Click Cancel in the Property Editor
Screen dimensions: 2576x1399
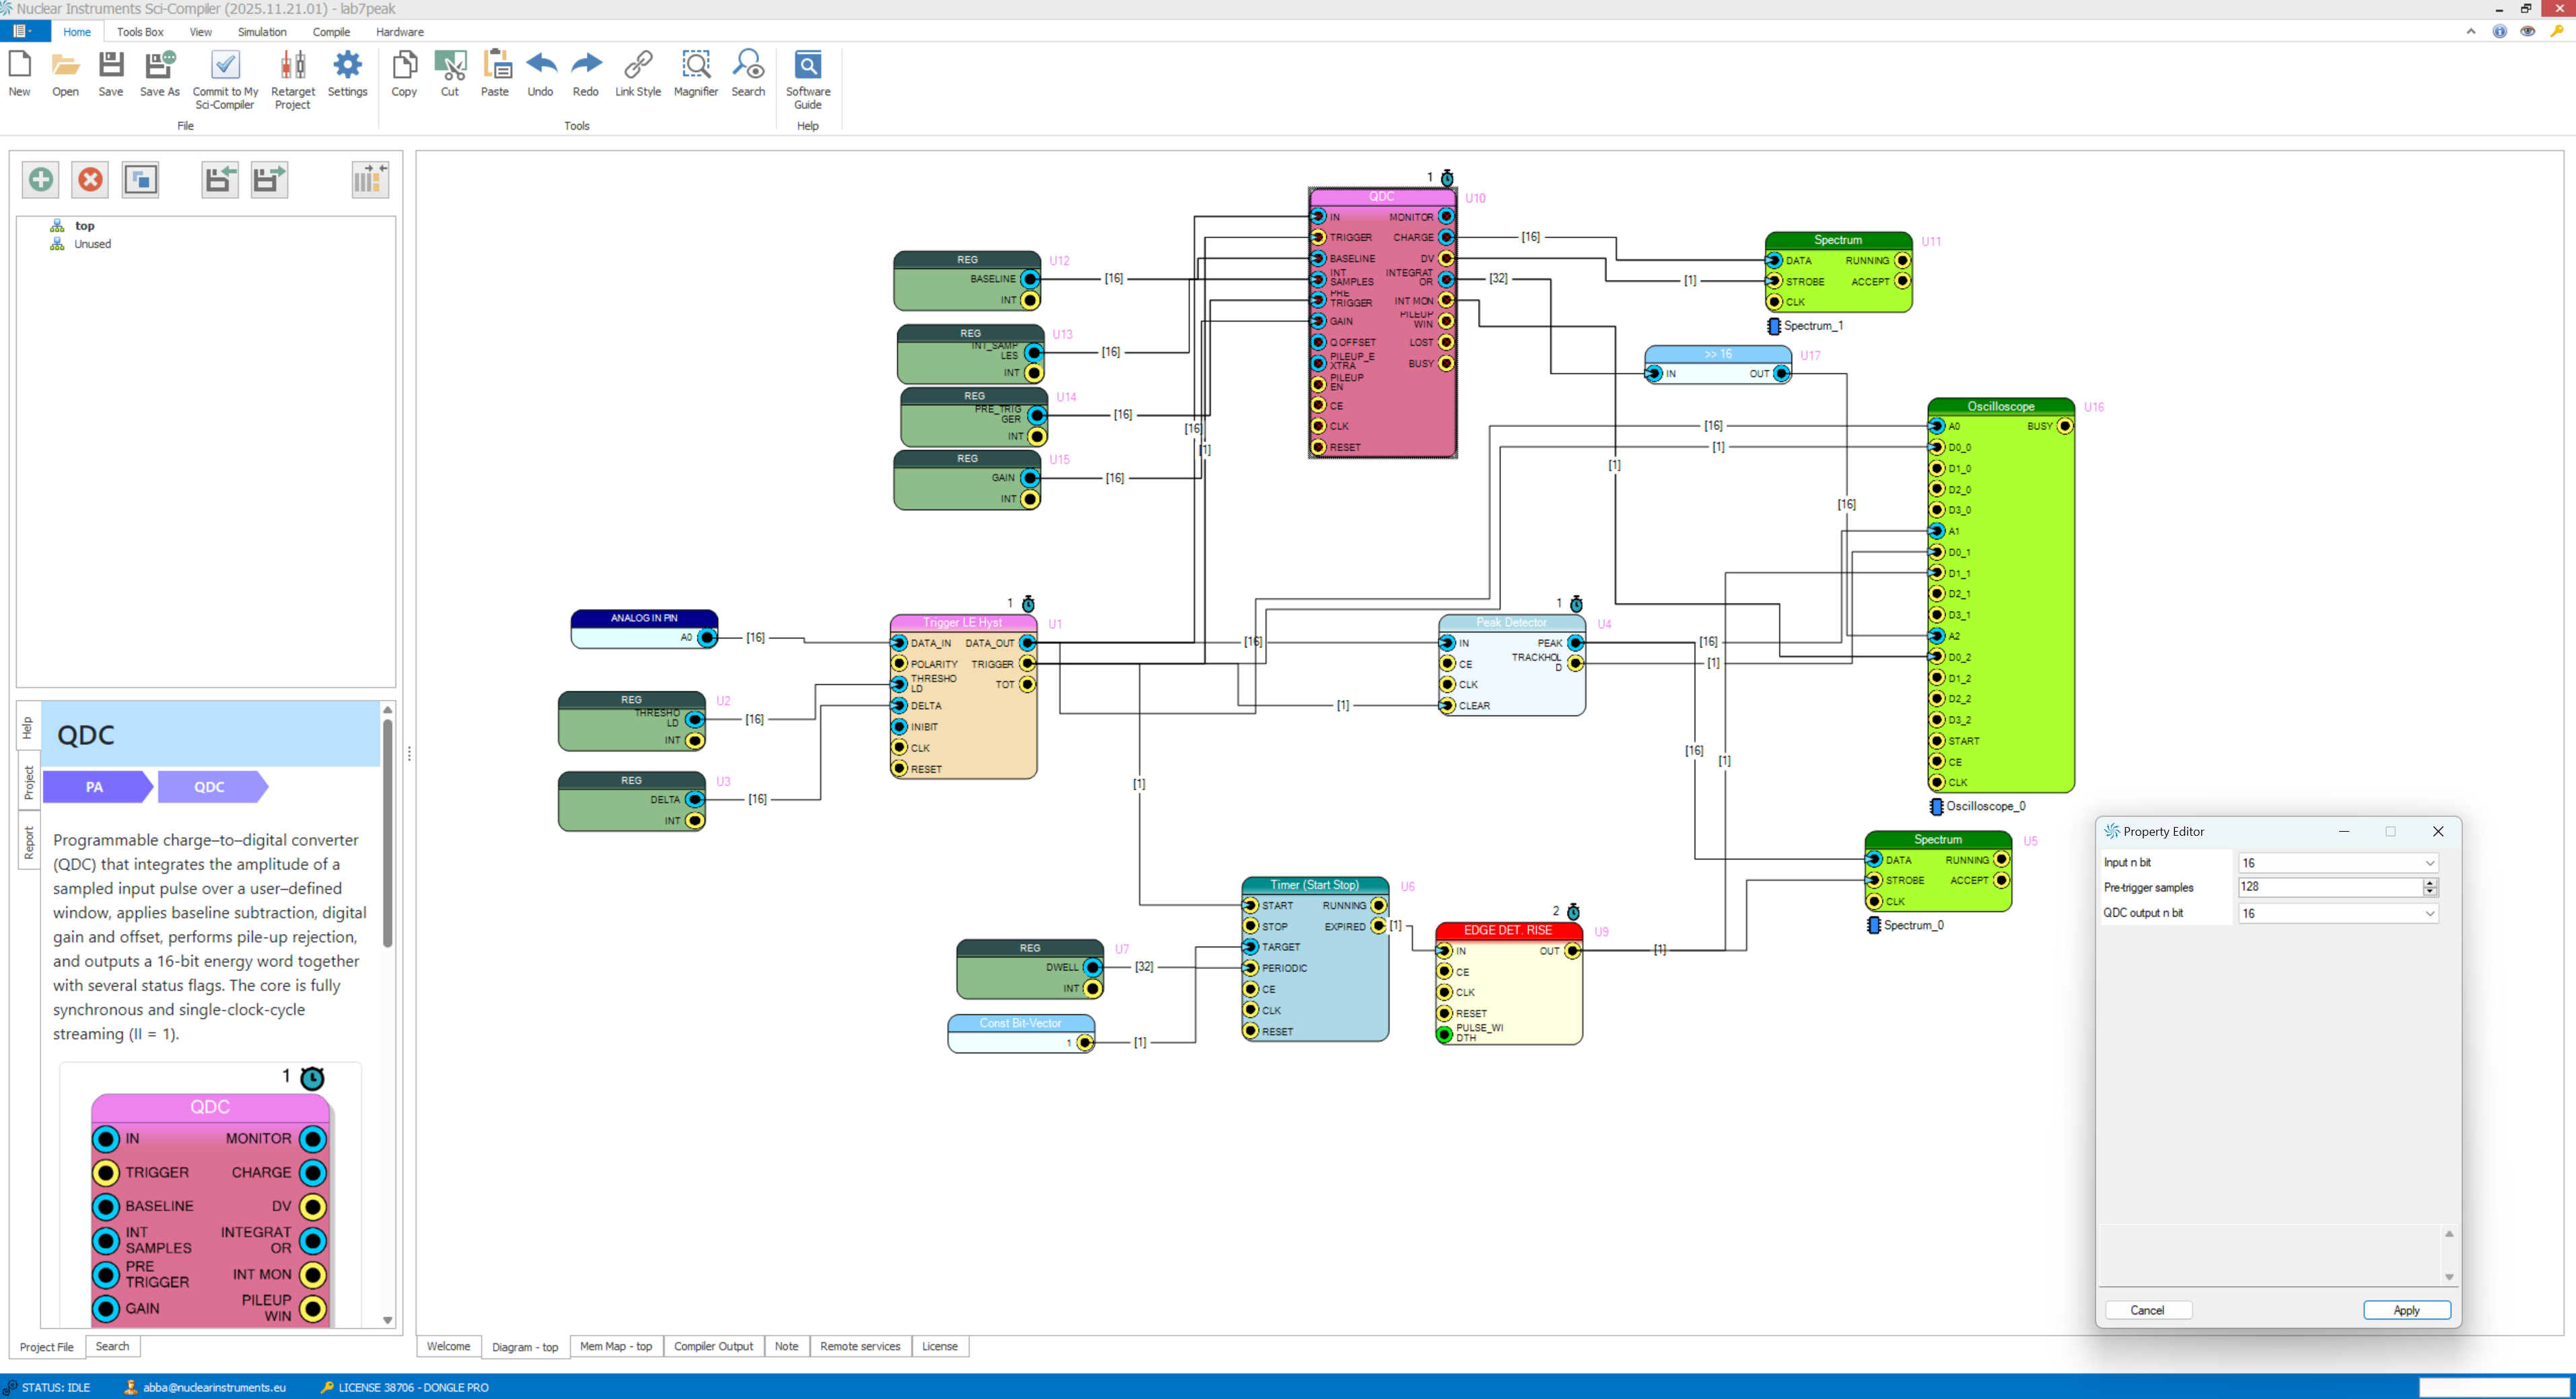[x=2147, y=1310]
